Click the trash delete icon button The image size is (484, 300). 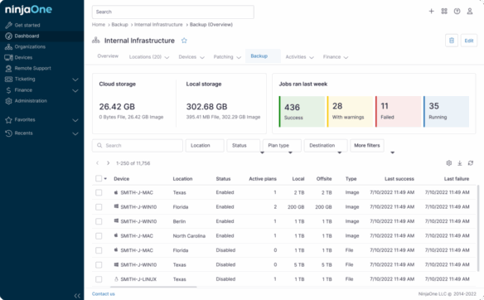(x=452, y=41)
